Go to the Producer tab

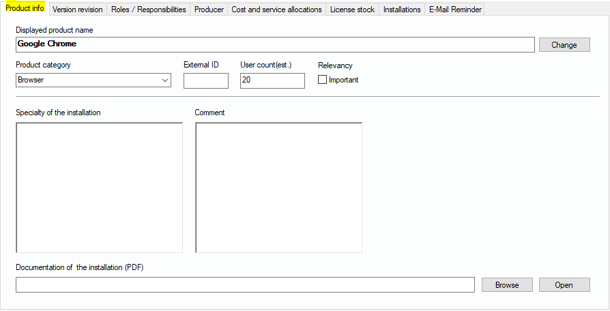pos(209,10)
